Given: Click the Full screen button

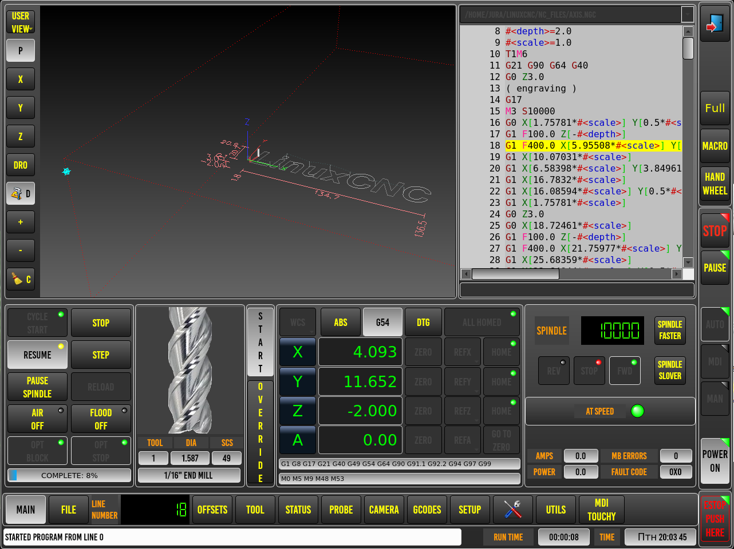Looking at the screenshot, I should click(715, 108).
